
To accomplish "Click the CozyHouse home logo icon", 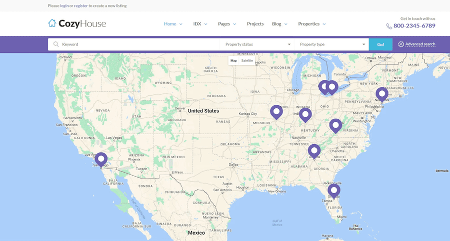I will (x=52, y=23).
